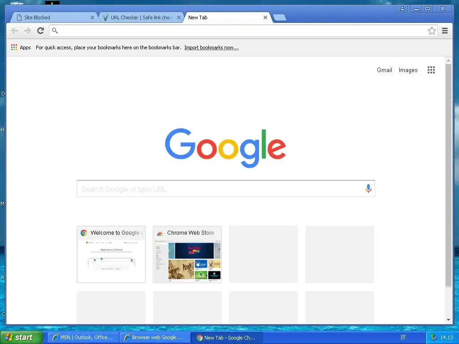This screenshot has height=344, width=459.
Task: Click the page scrollbar up arrow
Action: point(448,60)
